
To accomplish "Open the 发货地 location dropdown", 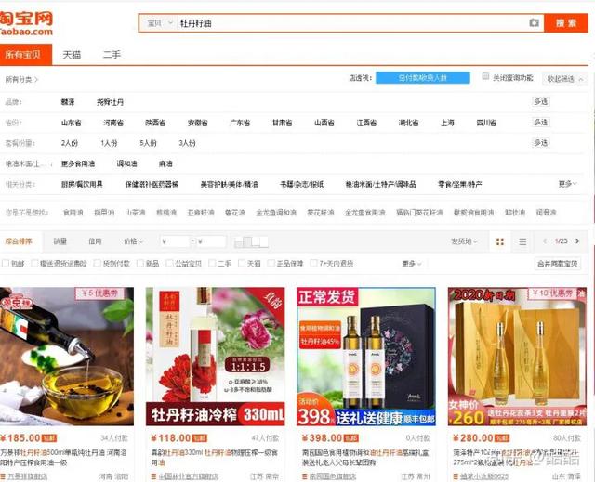I will coord(463,241).
